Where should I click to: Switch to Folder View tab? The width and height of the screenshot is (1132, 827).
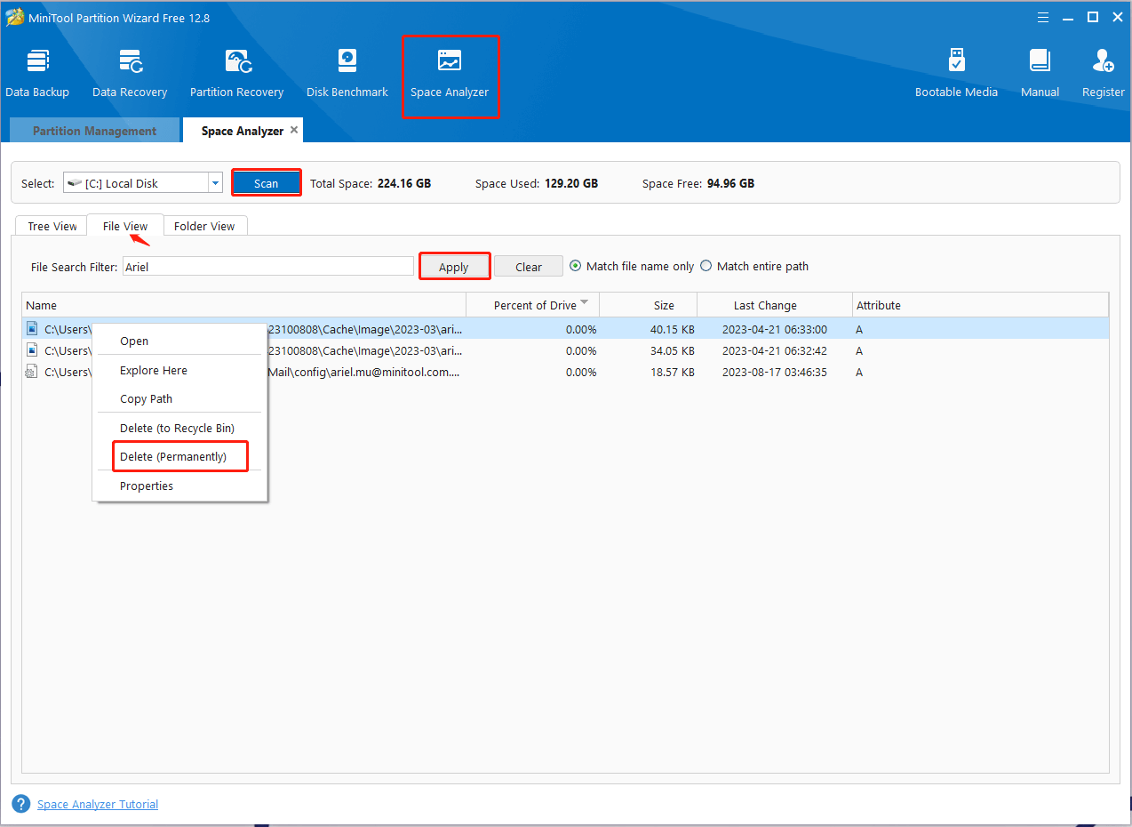point(204,226)
